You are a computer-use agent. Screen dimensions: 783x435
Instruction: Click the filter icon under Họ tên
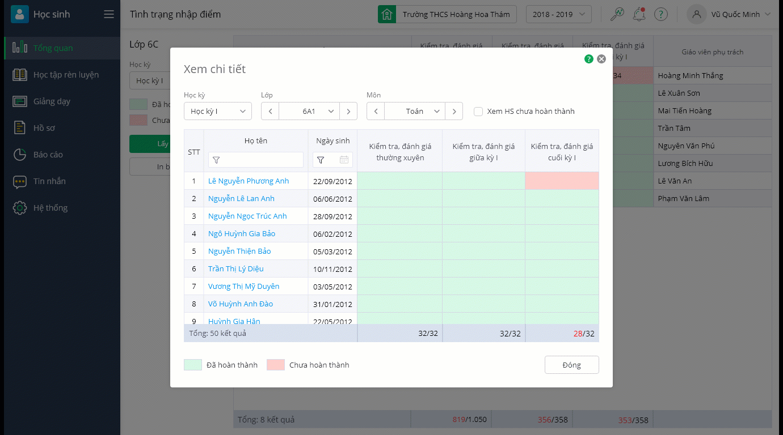pos(216,160)
